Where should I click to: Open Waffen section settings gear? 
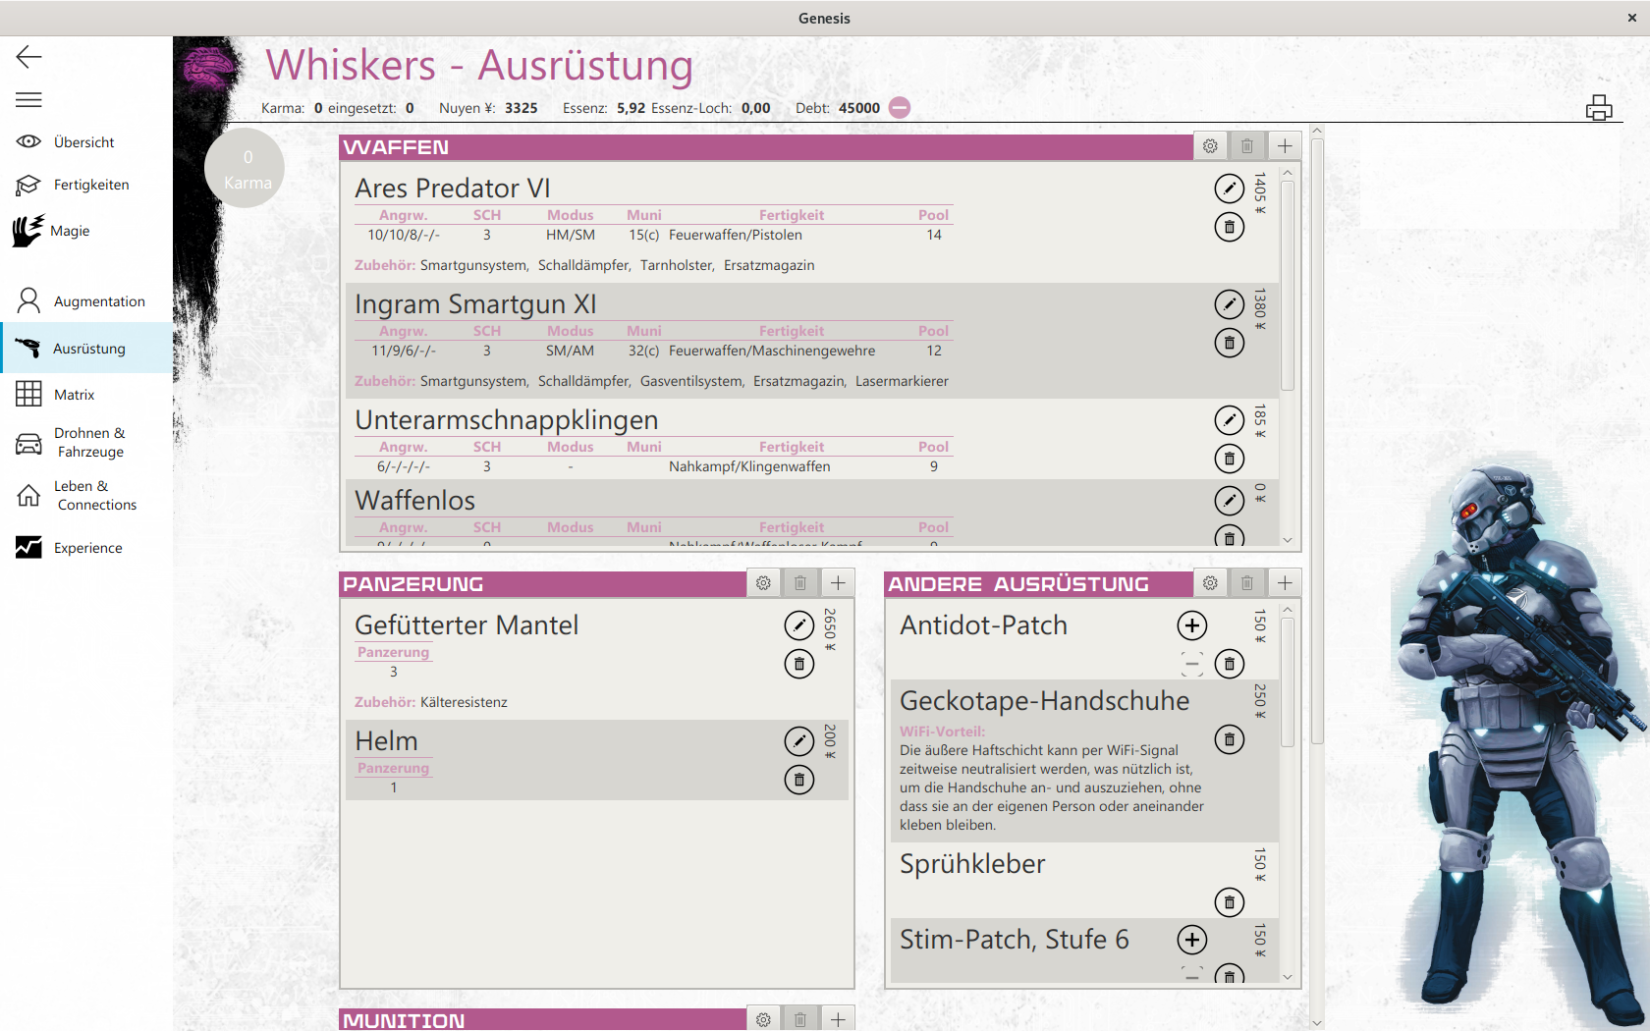point(1210,146)
